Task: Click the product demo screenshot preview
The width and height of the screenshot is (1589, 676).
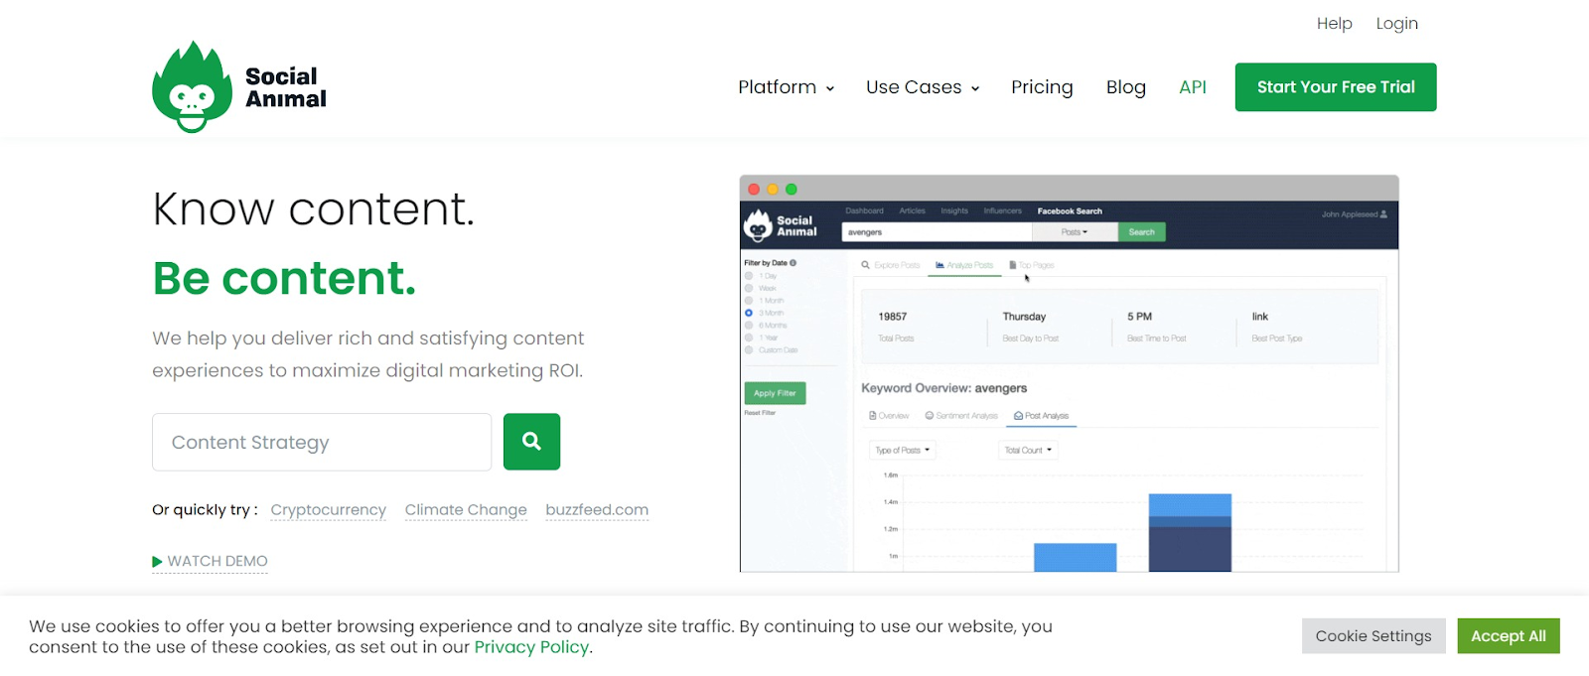Action: pos(1069,373)
